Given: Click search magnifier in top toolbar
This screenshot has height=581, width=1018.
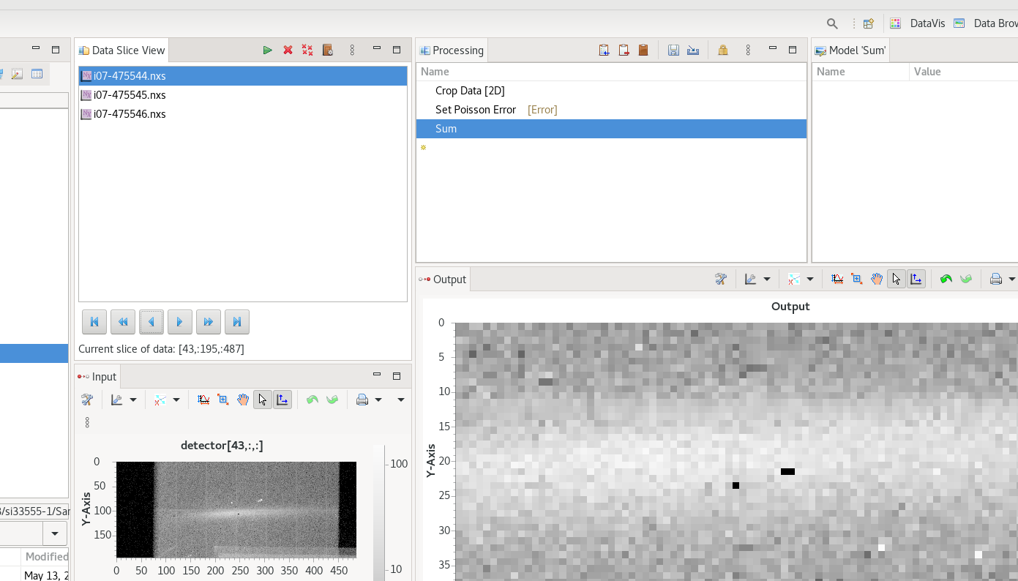Looking at the screenshot, I should (832, 23).
